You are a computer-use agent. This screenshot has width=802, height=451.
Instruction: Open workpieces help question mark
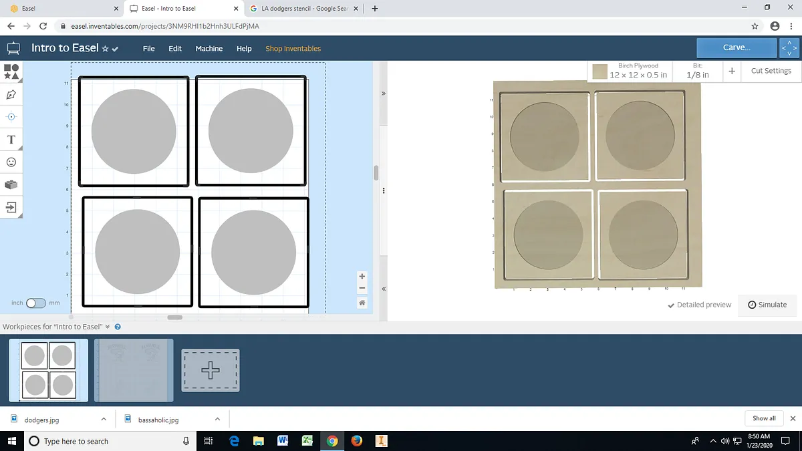pos(118,327)
